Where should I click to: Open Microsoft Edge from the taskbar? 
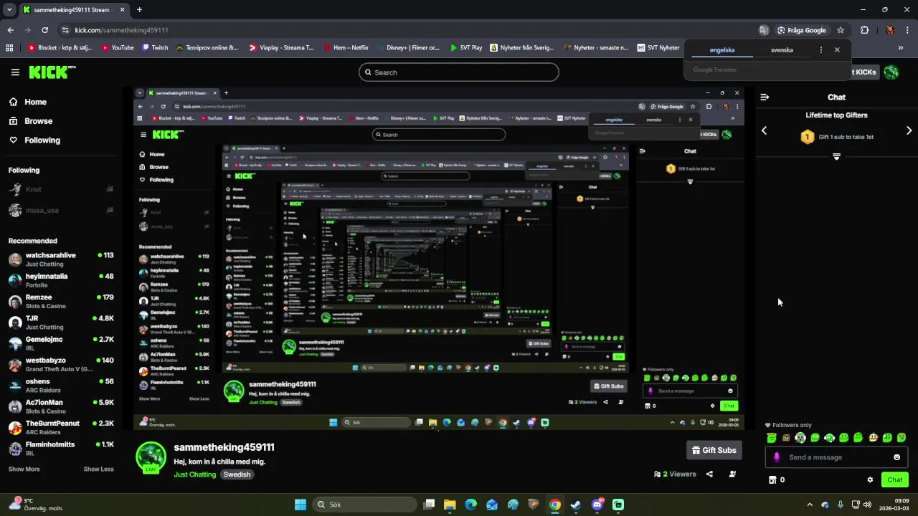click(x=470, y=505)
